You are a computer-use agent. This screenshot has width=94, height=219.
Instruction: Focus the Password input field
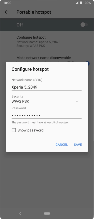pyautogui.click(x=46, y=115)
